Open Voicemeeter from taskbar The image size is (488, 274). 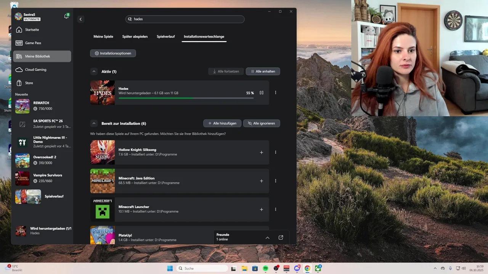coord(286,268)
